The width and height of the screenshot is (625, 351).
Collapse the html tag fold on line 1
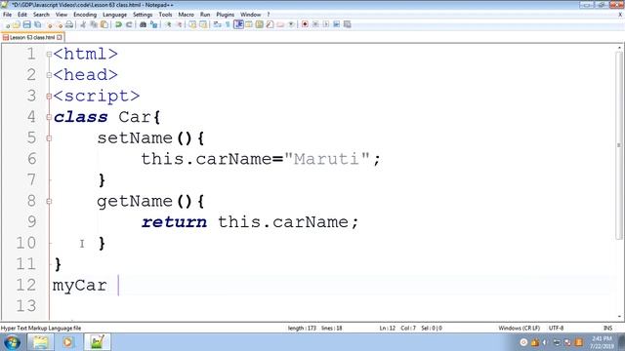(x=49, y=55)
